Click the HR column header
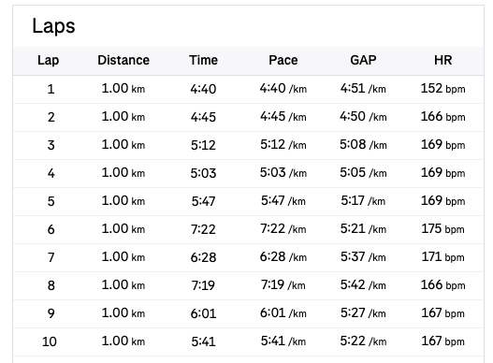 coord(443,60)
